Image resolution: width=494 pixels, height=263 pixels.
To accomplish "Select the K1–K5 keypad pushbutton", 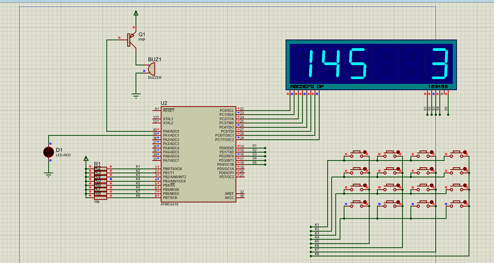I will click(x=357, y=154).
